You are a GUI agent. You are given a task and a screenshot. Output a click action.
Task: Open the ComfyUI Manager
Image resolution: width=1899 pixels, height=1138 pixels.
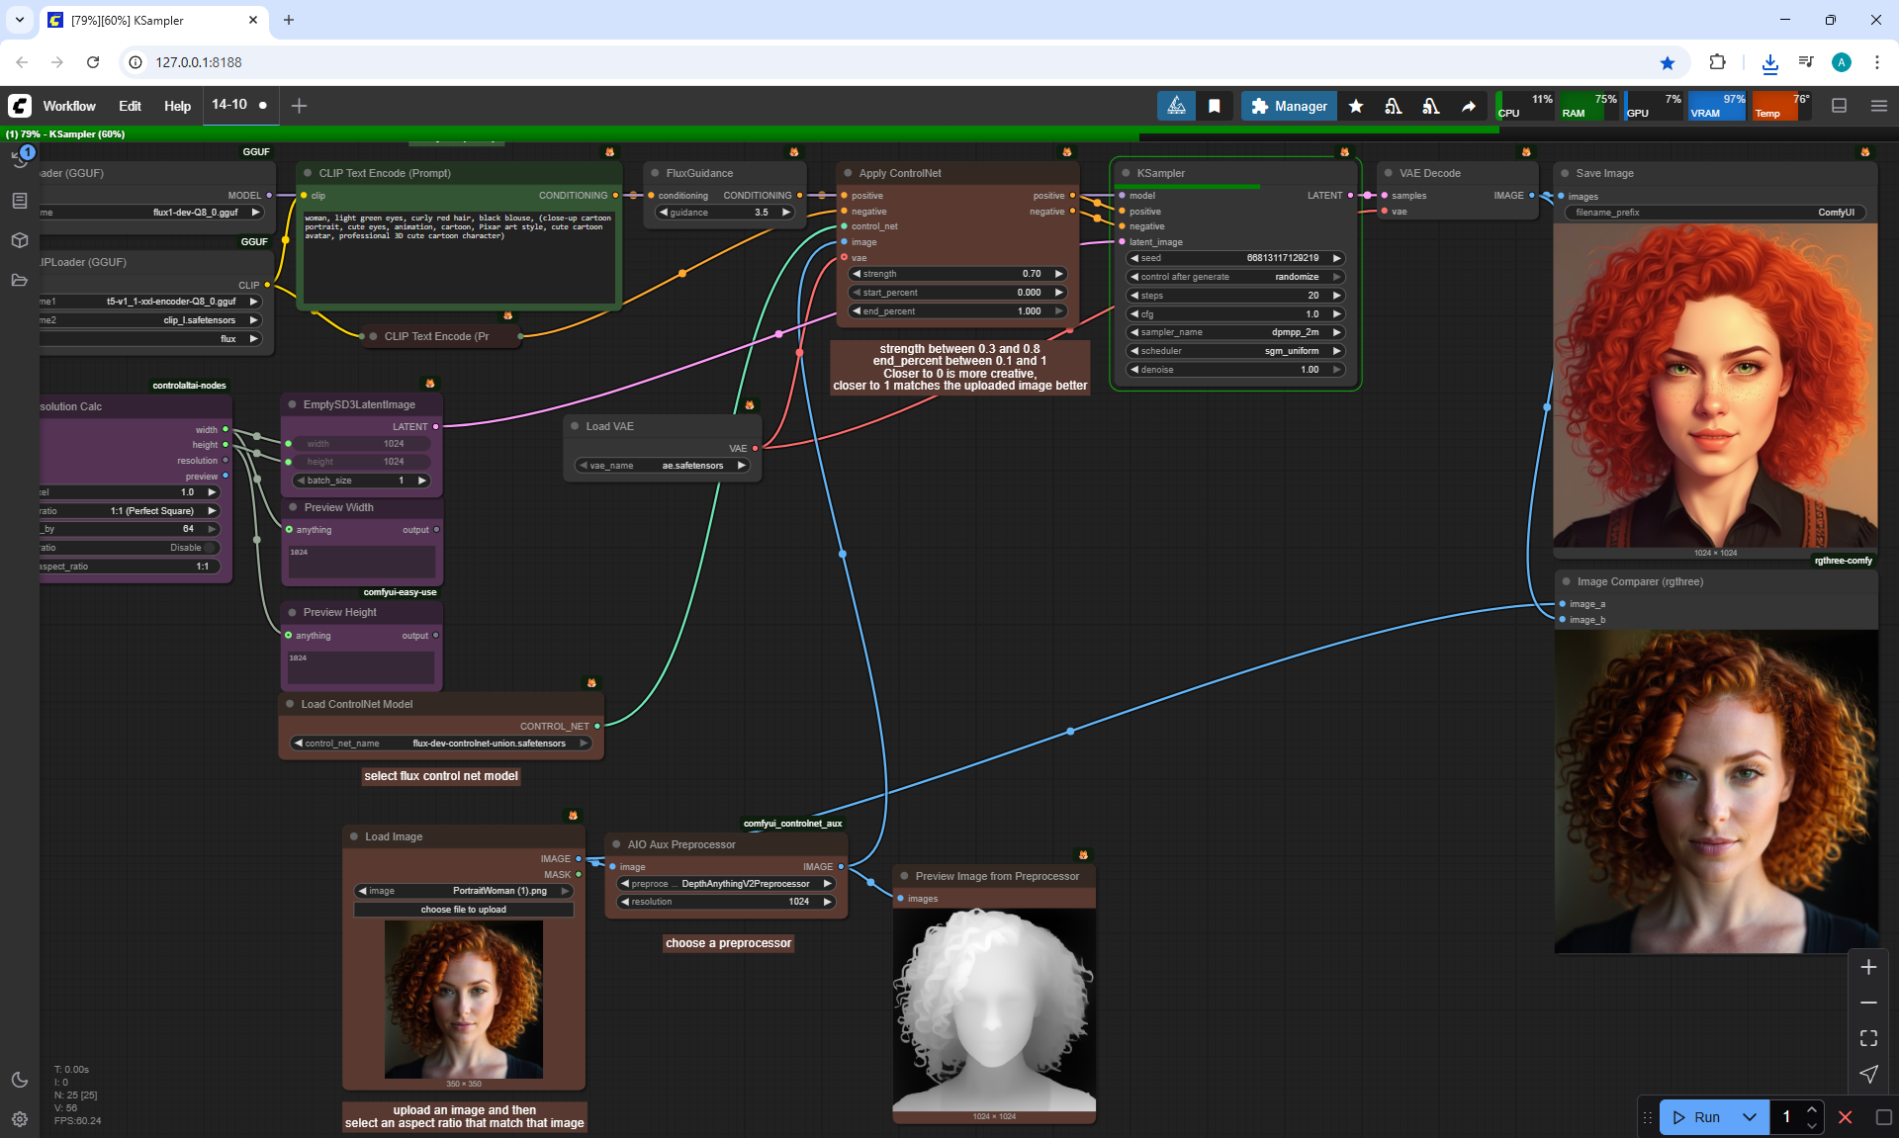(x=1289, y=106)
